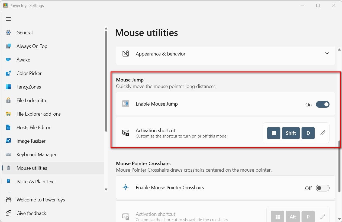Click the FancyZones icon
Image resolution: width=342 pixels, height=222 pixels.
point(8,87)
